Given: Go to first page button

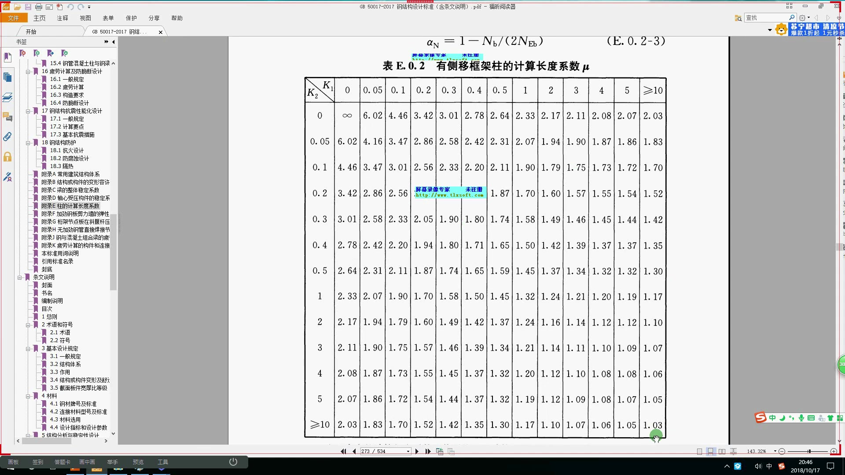Looking at the screenshot, I should point(343,451).
